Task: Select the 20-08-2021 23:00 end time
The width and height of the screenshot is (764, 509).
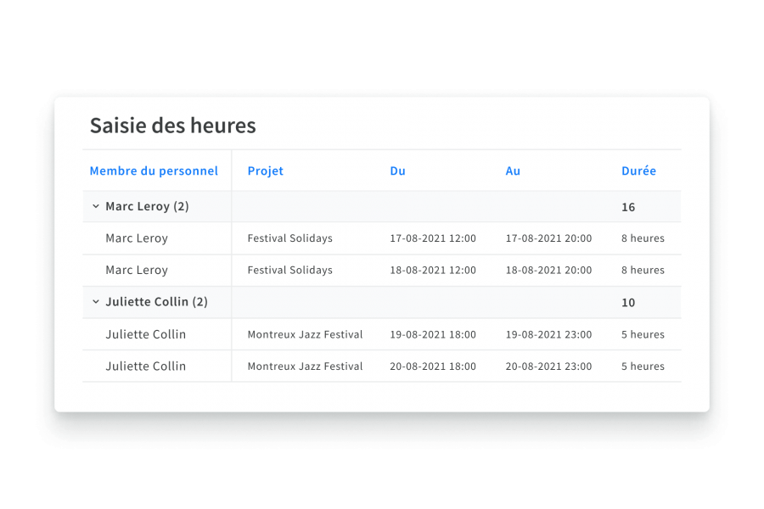Action: [x=548, y=366]
